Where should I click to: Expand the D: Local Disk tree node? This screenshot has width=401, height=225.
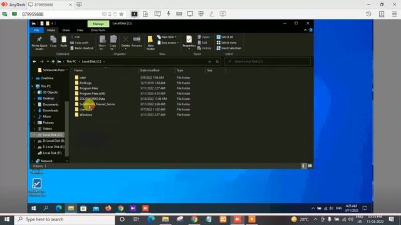click(x=34, y=141)
